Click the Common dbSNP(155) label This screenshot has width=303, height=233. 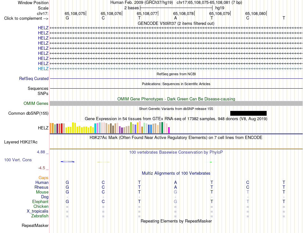(x=28, y=113)
